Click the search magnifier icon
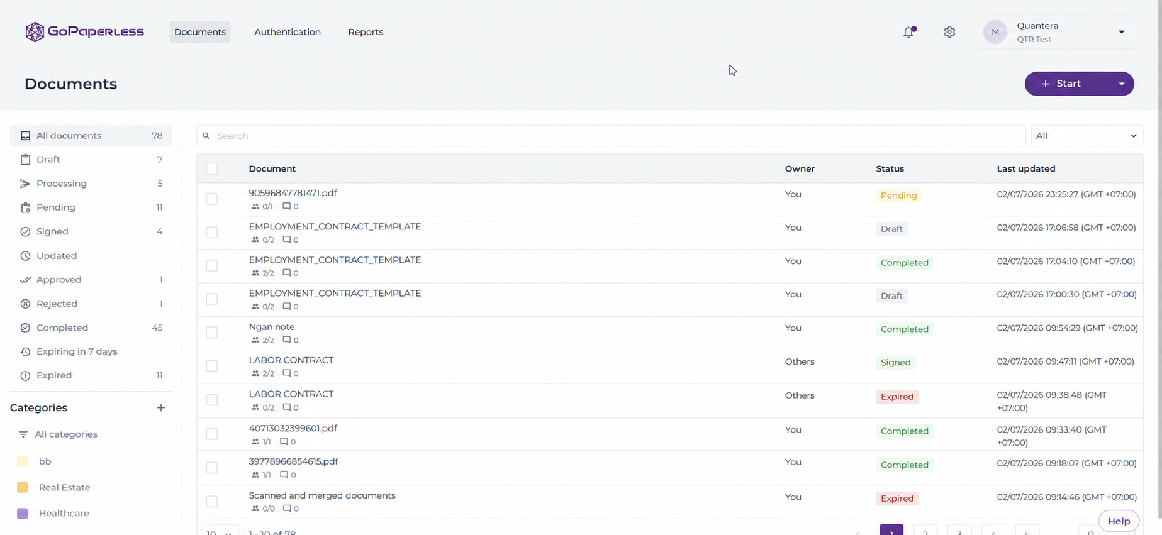 tap(206, 136)
